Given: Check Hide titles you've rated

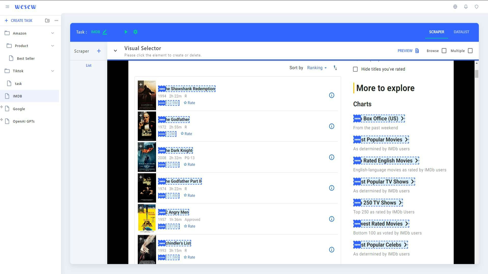Looking at the screenshot, I should pyautogui.click(x=355, y=69).
